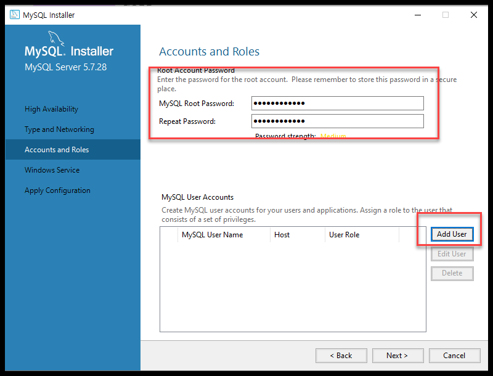The width and height of the screenshot is (493, 376).
Task: Click the Repeat Password label
Action: (187, 121)
